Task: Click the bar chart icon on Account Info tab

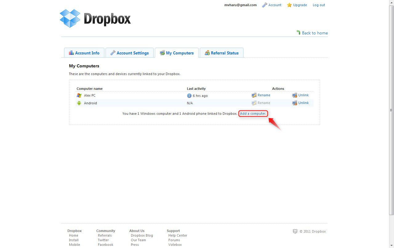Action: point(71,53)
